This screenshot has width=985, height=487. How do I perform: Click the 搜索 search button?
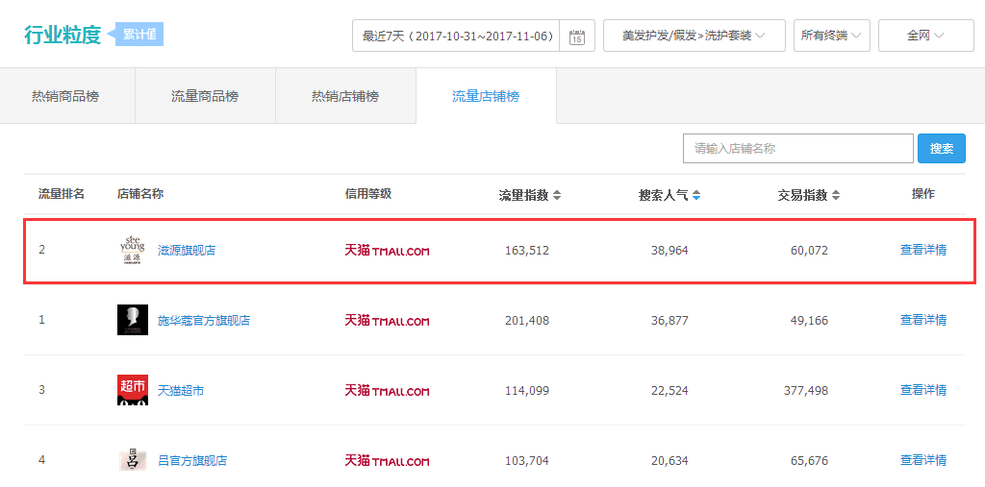(x=942, y=149)
